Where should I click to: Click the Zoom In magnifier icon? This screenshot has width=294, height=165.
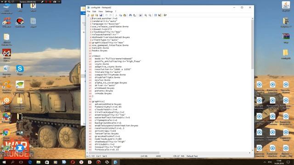coord(146,15)
